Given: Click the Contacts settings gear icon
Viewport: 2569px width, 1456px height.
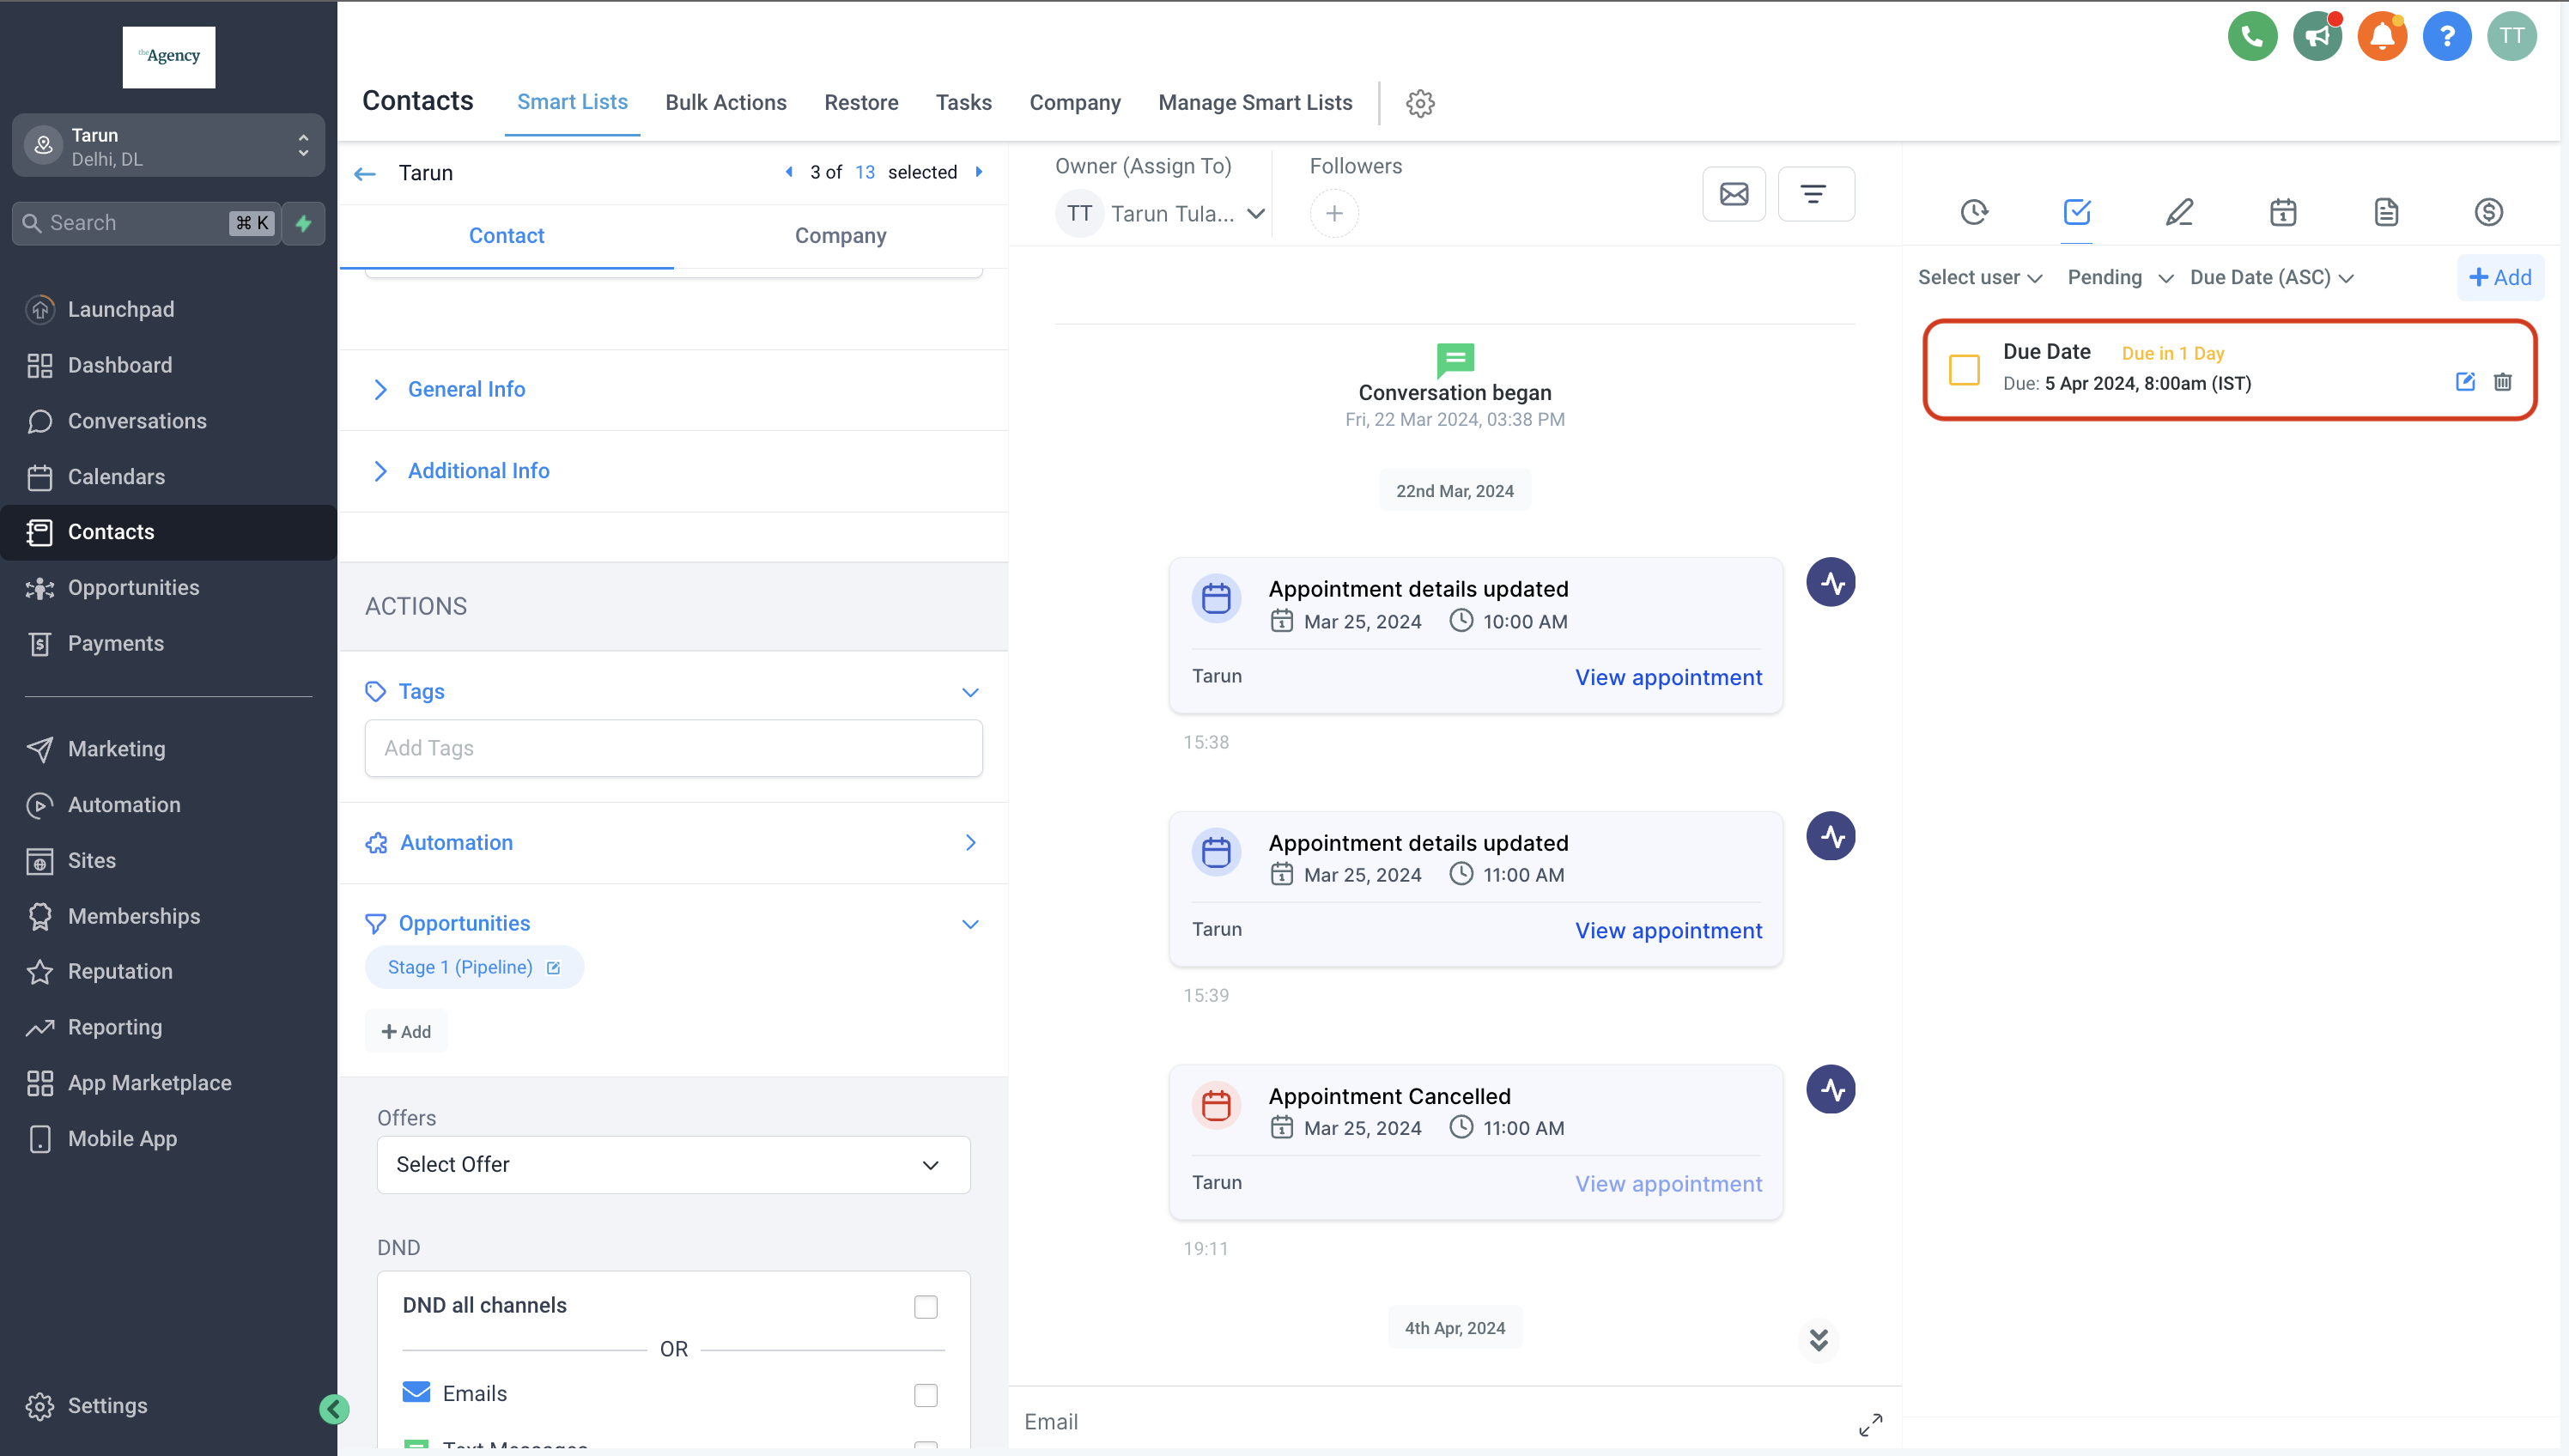Looking at the screenshot, I should [x=1419, y=103].
